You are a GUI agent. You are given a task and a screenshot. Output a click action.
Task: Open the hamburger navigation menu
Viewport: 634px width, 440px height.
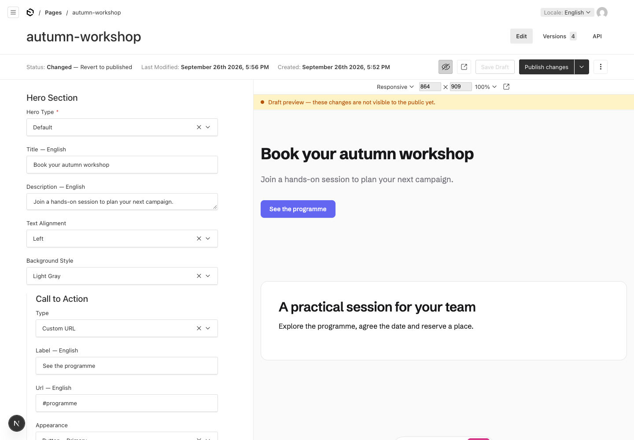pyautogui.click(x=13, y=12)
